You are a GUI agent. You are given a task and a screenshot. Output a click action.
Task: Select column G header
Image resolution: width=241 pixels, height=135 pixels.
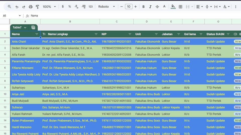pos(218,22)
